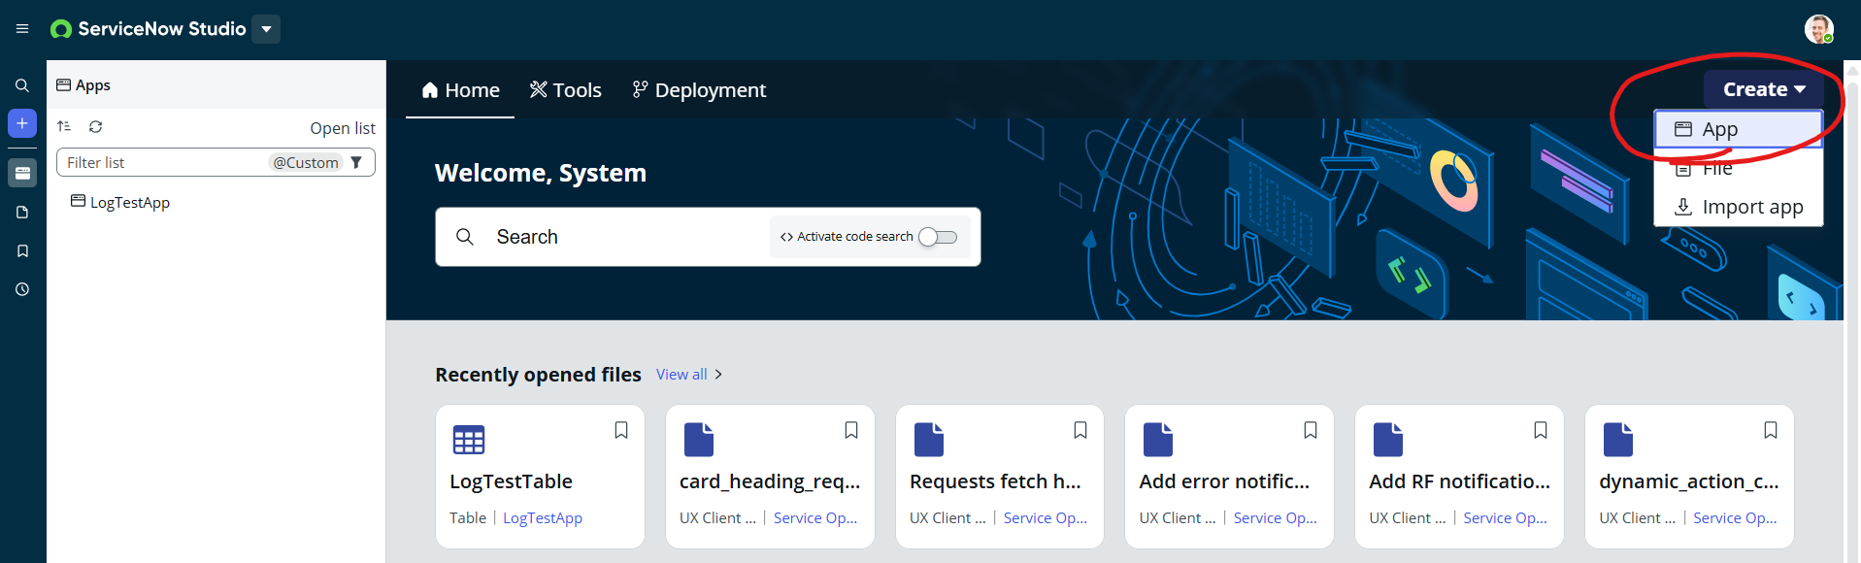1861x563 pixels.
Task: Click the sidebar search icon
Action: pyautogui.click(x=22, y=85)
